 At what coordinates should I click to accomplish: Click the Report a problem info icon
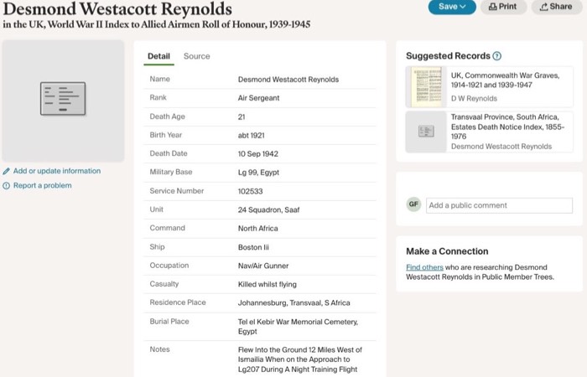[x=7, y=186]
